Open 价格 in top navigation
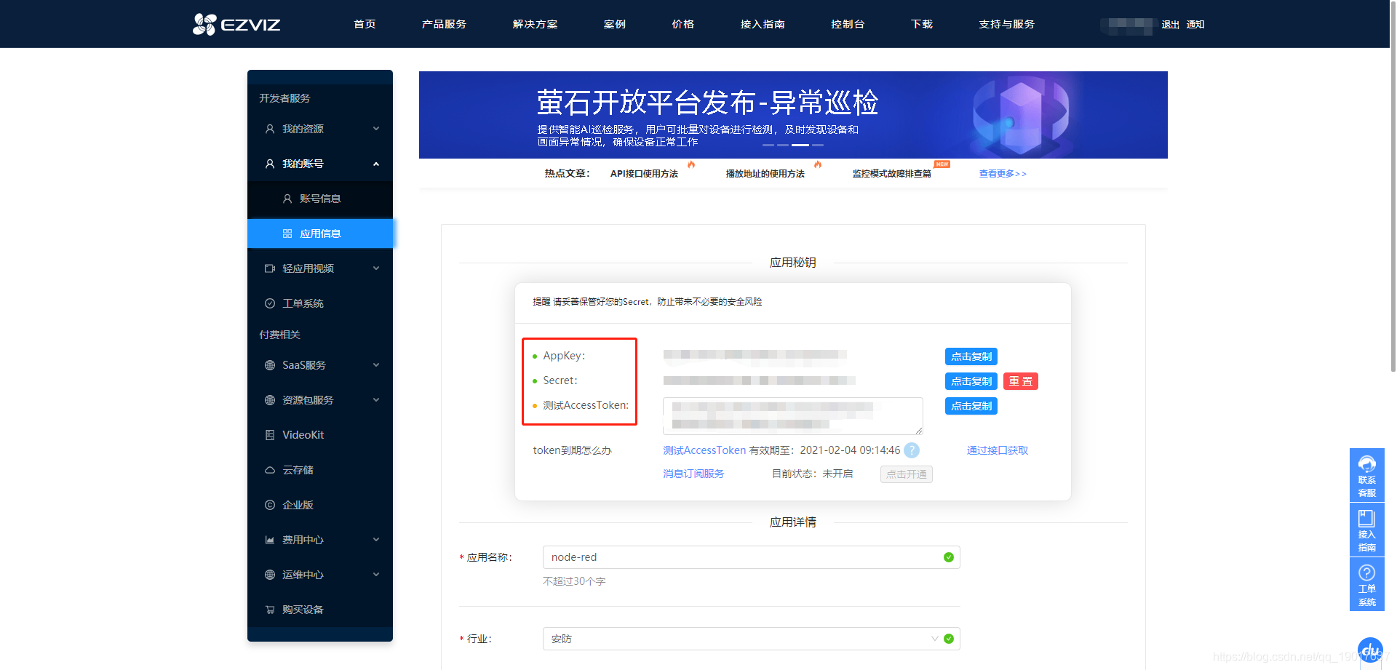The width and height of the screenshot is (1397, 670). (x=682, y=24)
